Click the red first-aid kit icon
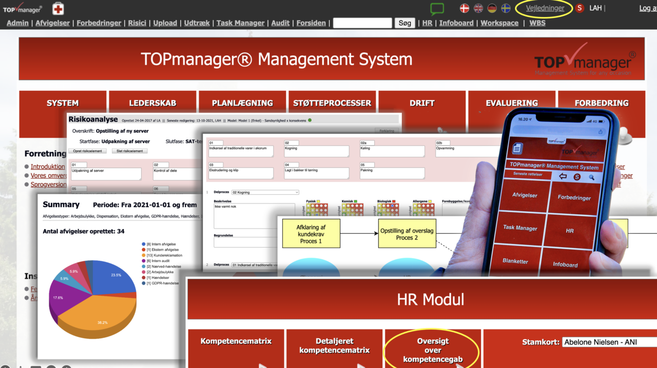657x368 pixels. (58, 8)
